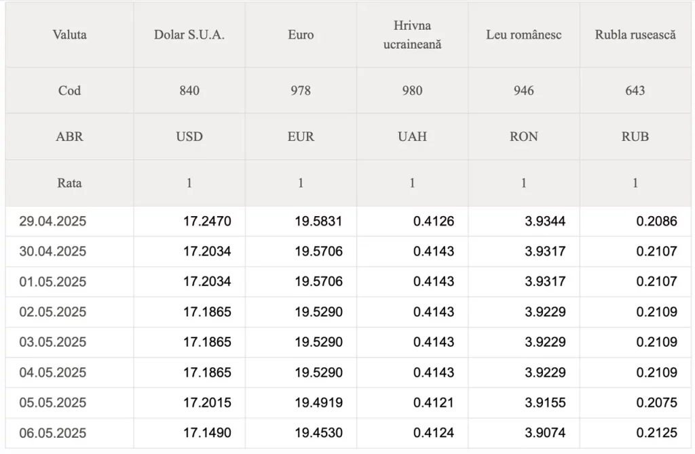
Task: Click the UAH rate 0.4126
Action: pyautogui.click(x=433, y=221)
